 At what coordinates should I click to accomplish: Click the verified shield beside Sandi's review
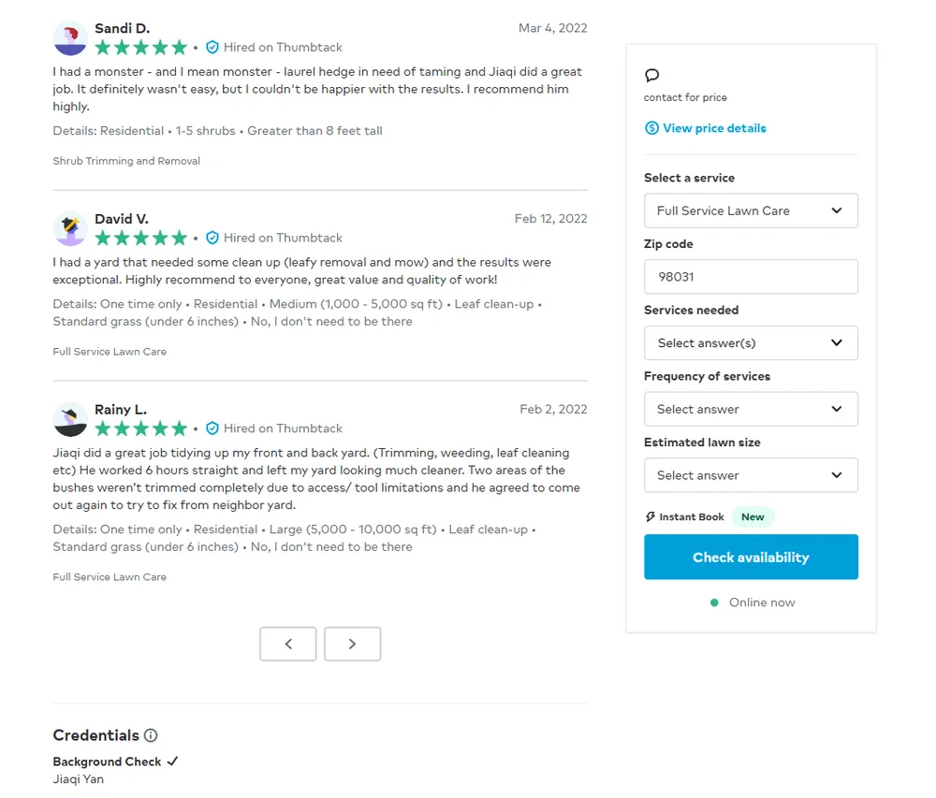212,47
